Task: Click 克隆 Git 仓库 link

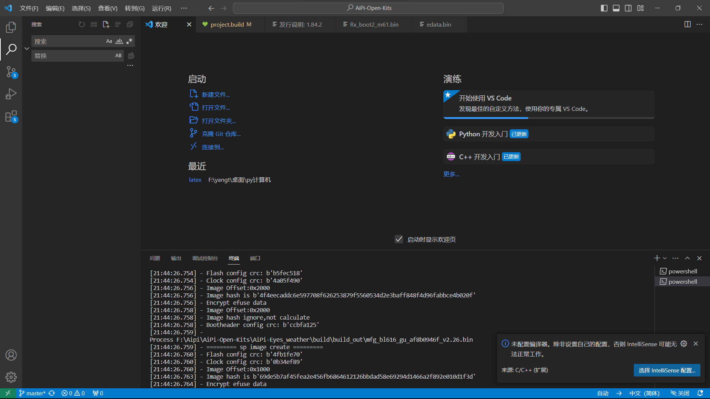Action: point(221,134)
